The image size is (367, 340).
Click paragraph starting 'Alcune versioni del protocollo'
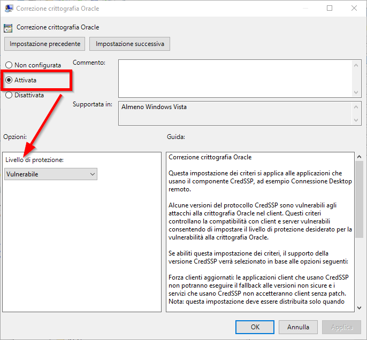[260, 221]
